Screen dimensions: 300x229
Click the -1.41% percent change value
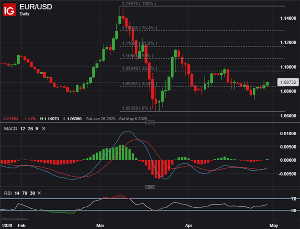[x=29, y=119]
